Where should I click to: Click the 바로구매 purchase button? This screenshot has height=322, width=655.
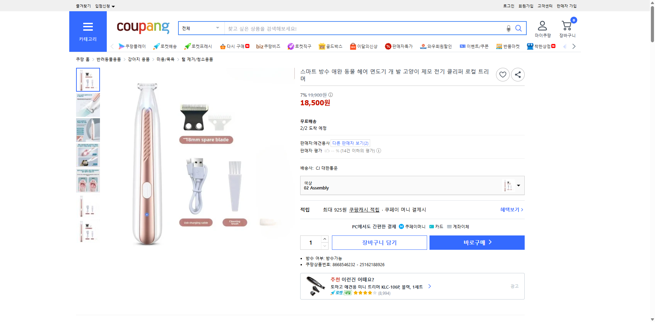tap(477, 242)
